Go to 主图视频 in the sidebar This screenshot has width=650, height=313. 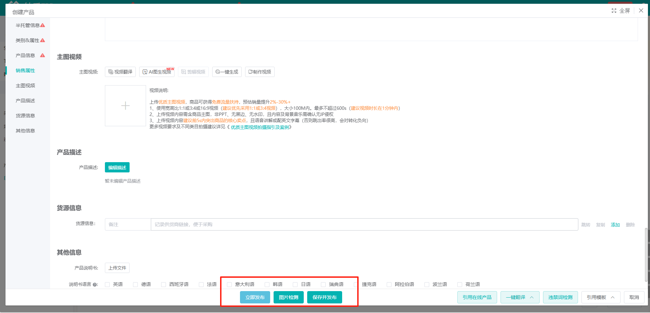click(25, 86)
